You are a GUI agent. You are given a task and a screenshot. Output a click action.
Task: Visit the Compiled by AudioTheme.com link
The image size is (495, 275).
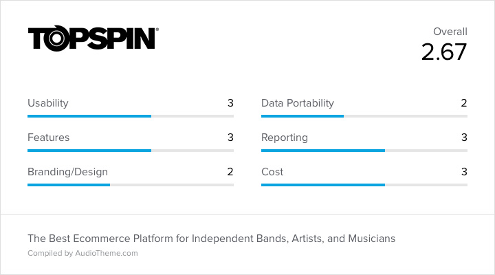[82, 253]
